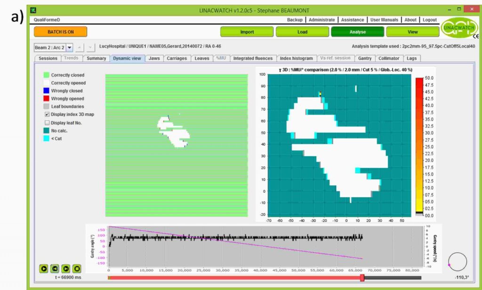Screen dimensions: 482x290
Task: Step backward one frame in playback
Action: pos(55,269)
